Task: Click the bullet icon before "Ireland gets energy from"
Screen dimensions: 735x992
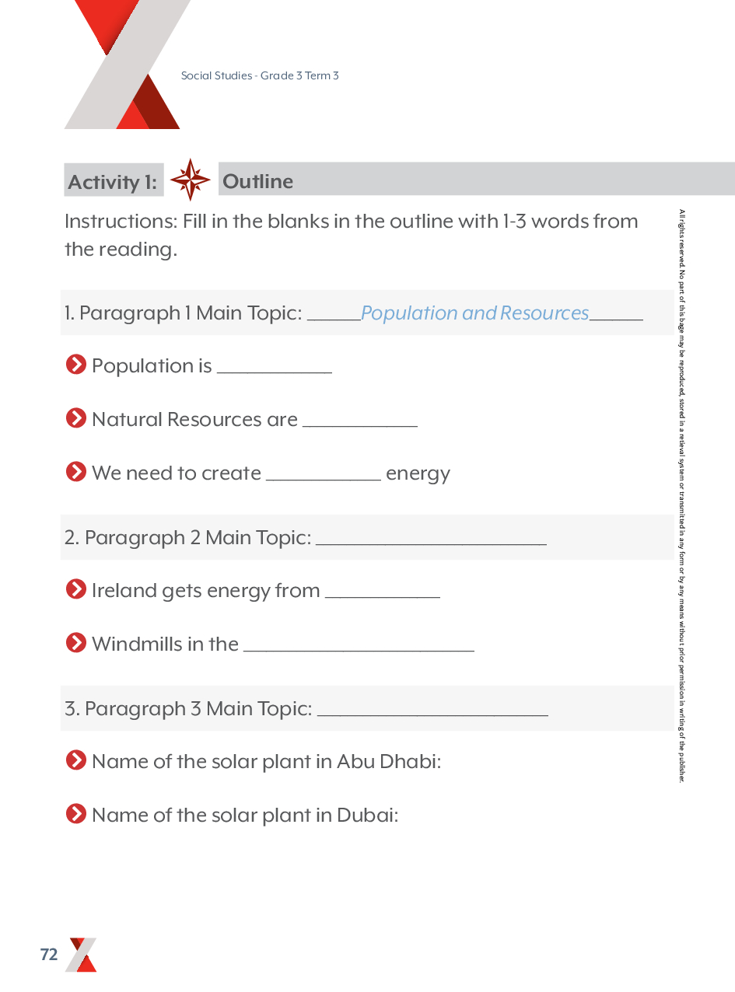Action: coord(76,589)
